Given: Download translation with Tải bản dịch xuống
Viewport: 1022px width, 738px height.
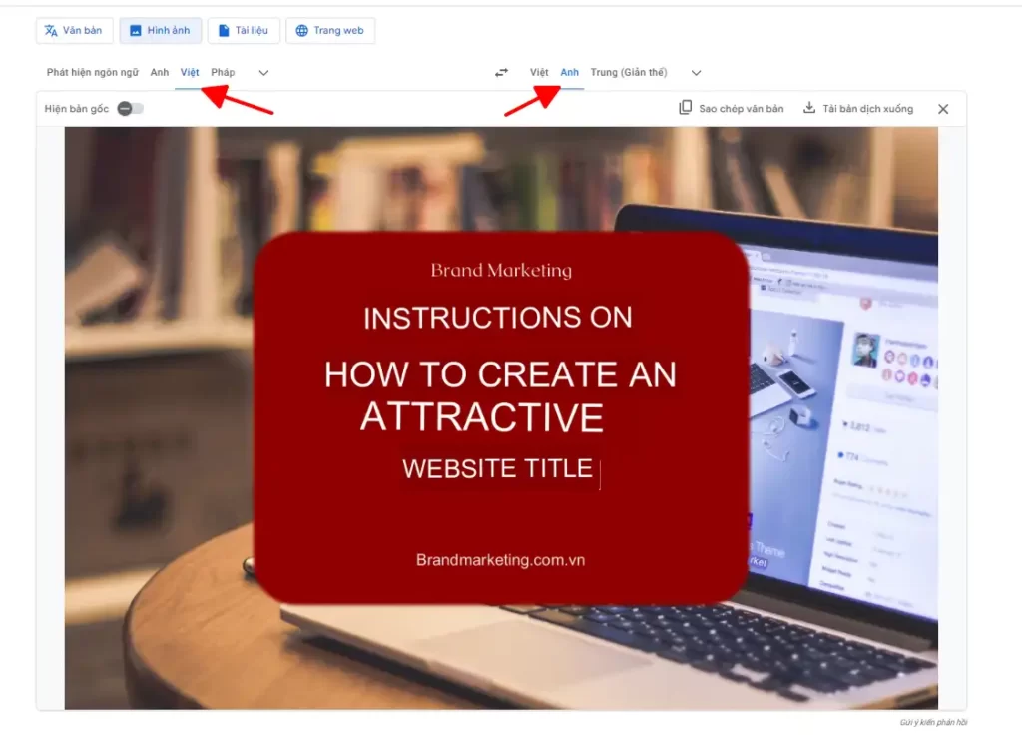Looking at the screenshot, I should tap(857, 108).
